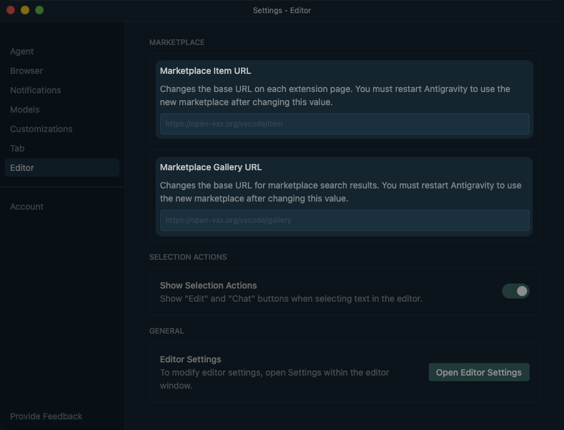The height and width of the screenshot is (430, 564).
Task: Click the Editor item in sidebar
Action: click(x=22, y=168)
